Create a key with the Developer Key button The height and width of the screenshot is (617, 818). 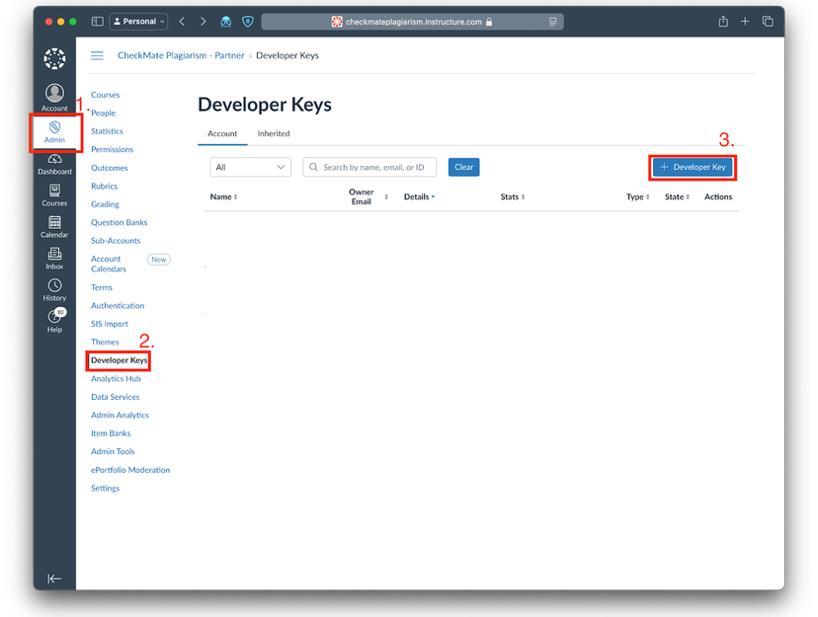pyautogui.click(x=692, y=167)
